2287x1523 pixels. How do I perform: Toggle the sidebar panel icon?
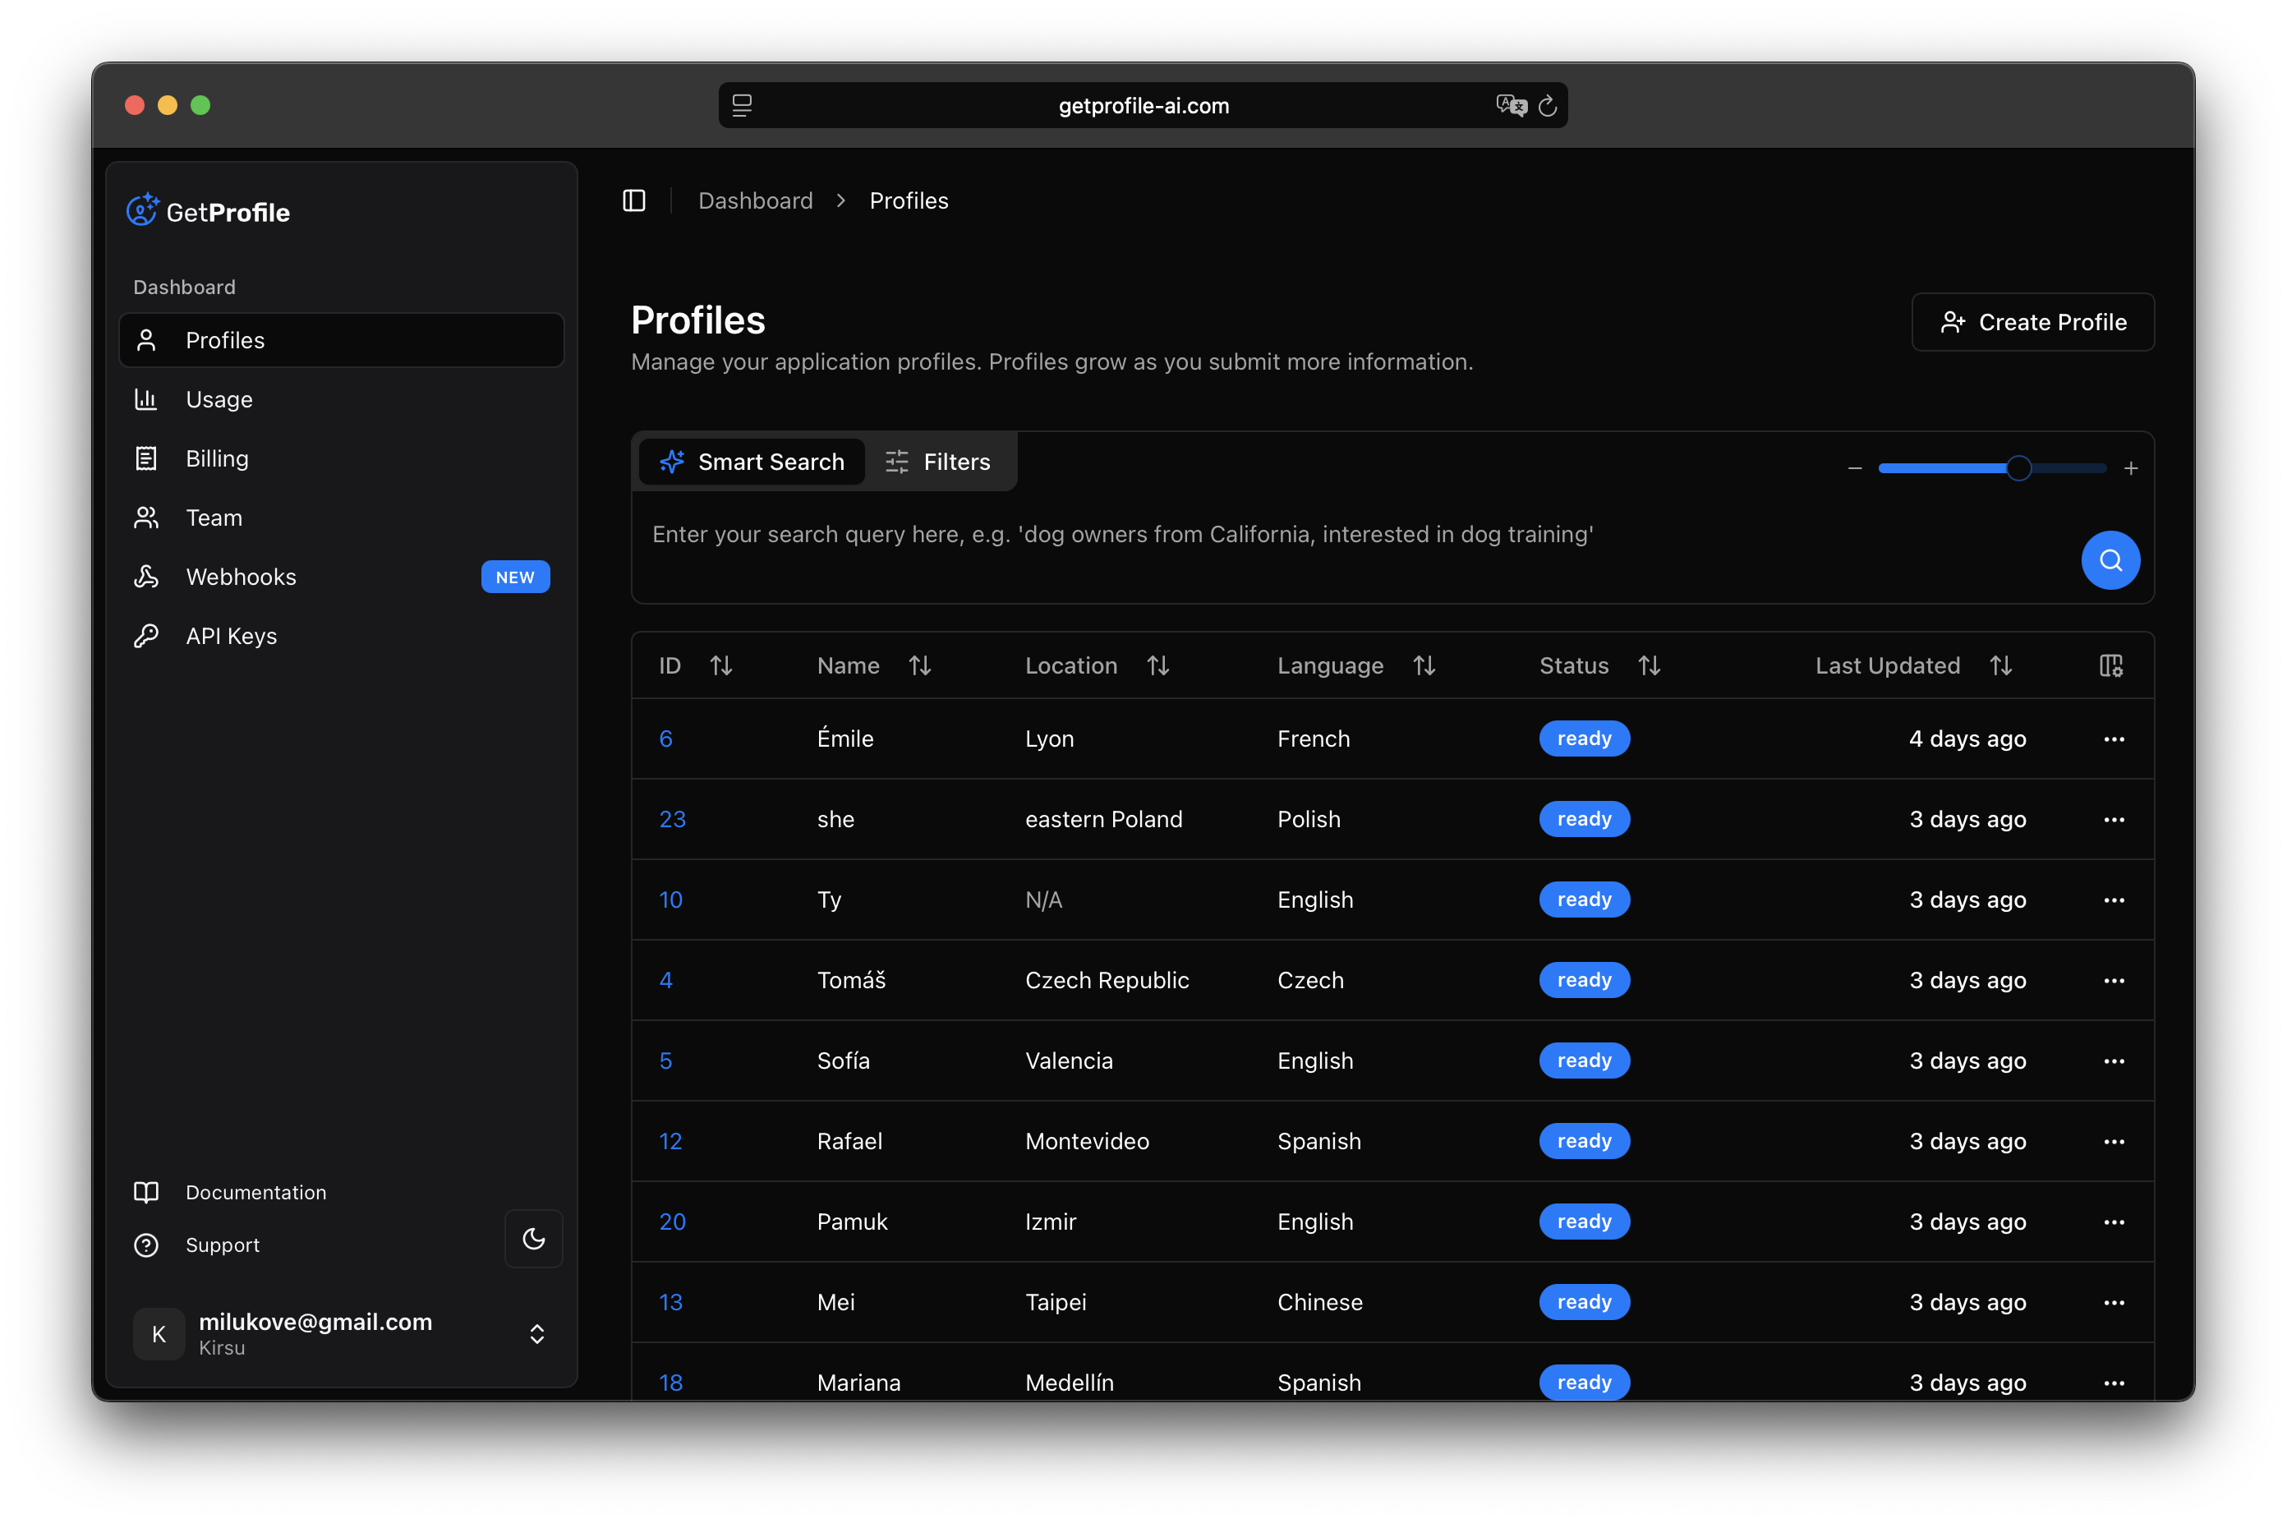(x=634, y=200)
